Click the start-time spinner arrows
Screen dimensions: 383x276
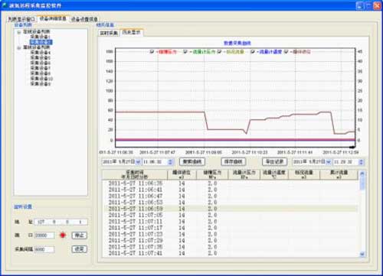pos(170,162)
